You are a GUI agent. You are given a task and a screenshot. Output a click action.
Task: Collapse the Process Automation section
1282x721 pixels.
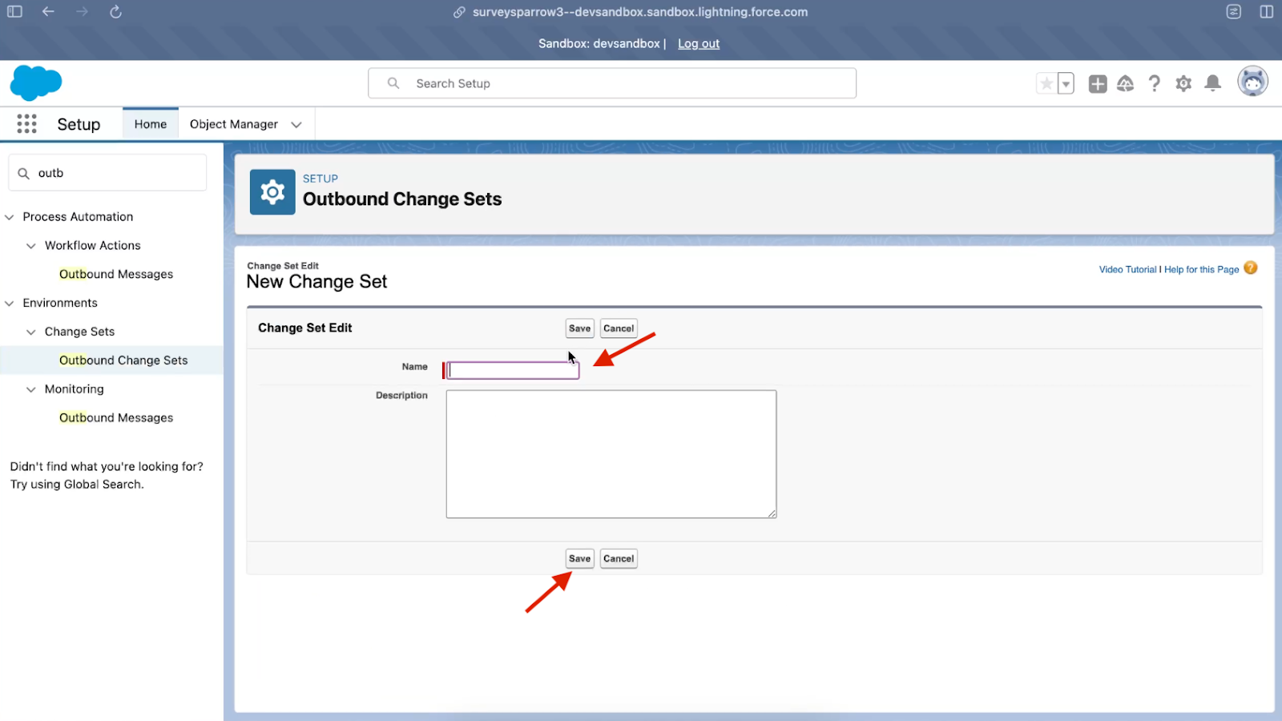pos(10,217)
